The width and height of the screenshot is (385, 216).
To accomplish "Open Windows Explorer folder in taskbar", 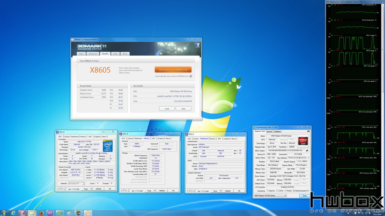I will (32, 213).
